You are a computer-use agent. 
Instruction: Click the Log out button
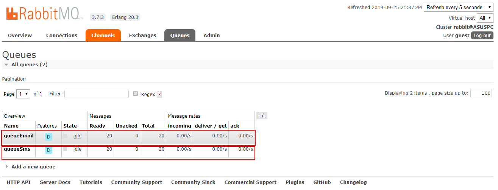[x=482, y=36]
